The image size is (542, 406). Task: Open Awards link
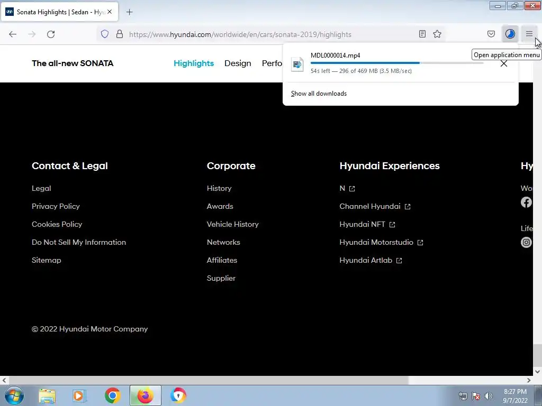[220, 206]
